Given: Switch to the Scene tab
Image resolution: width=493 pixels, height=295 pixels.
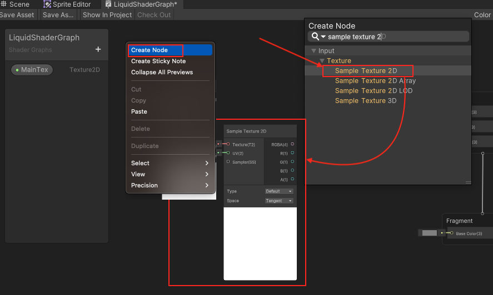Looking at the screenshot, I should pos(15,4).
